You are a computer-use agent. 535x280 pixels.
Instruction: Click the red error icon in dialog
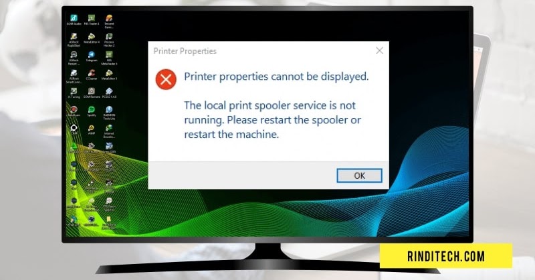[x=166, y=79]
